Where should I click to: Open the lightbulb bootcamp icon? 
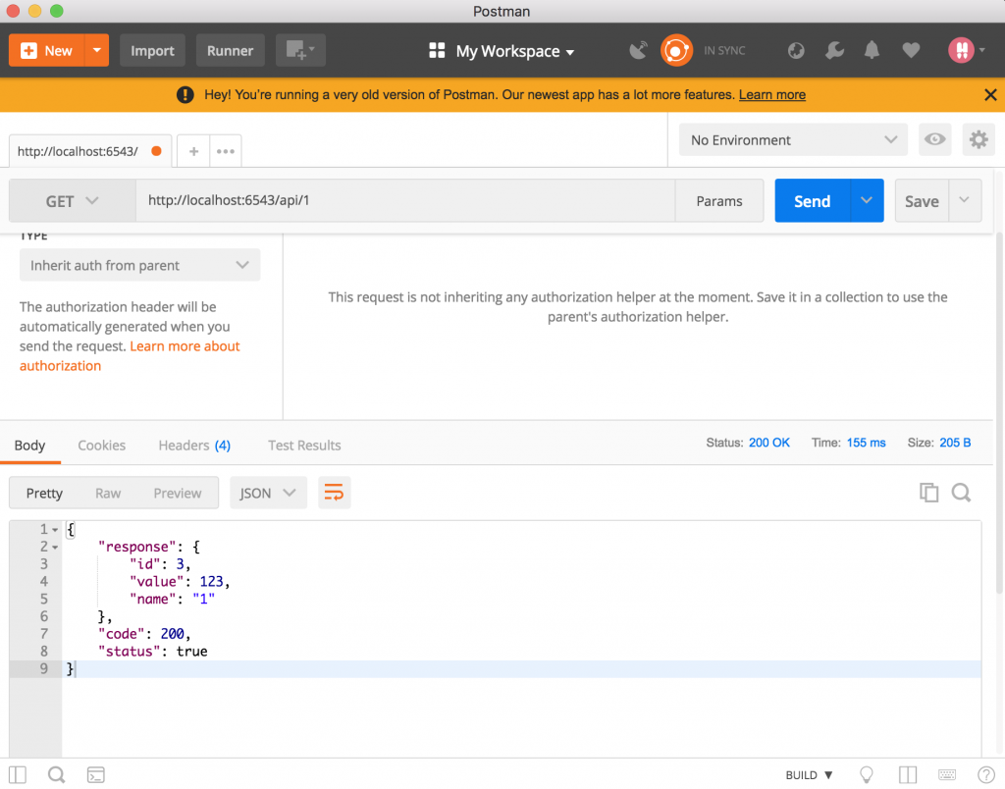867,775
